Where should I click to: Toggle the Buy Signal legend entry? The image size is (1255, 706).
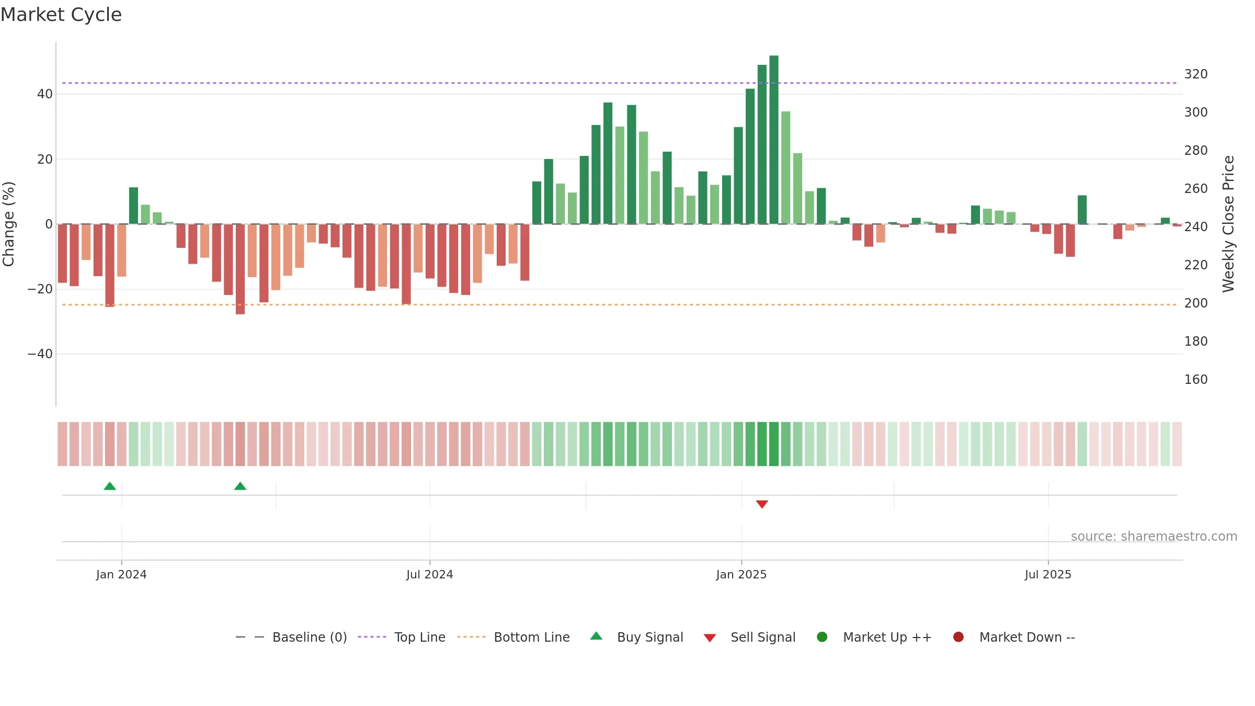[x=636, y=637]
